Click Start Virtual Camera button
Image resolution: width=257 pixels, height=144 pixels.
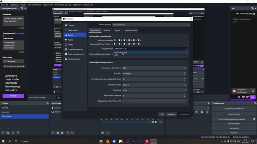232,119
